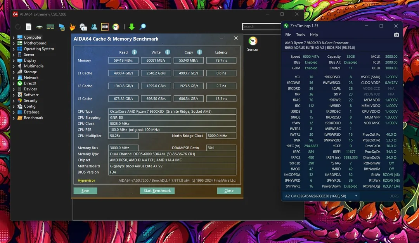Image resolution: width=419 pixels, height=243 pixels.
Task: Minimize the Cache & Memory Benchmark dialog
Action: coord(221,38)
